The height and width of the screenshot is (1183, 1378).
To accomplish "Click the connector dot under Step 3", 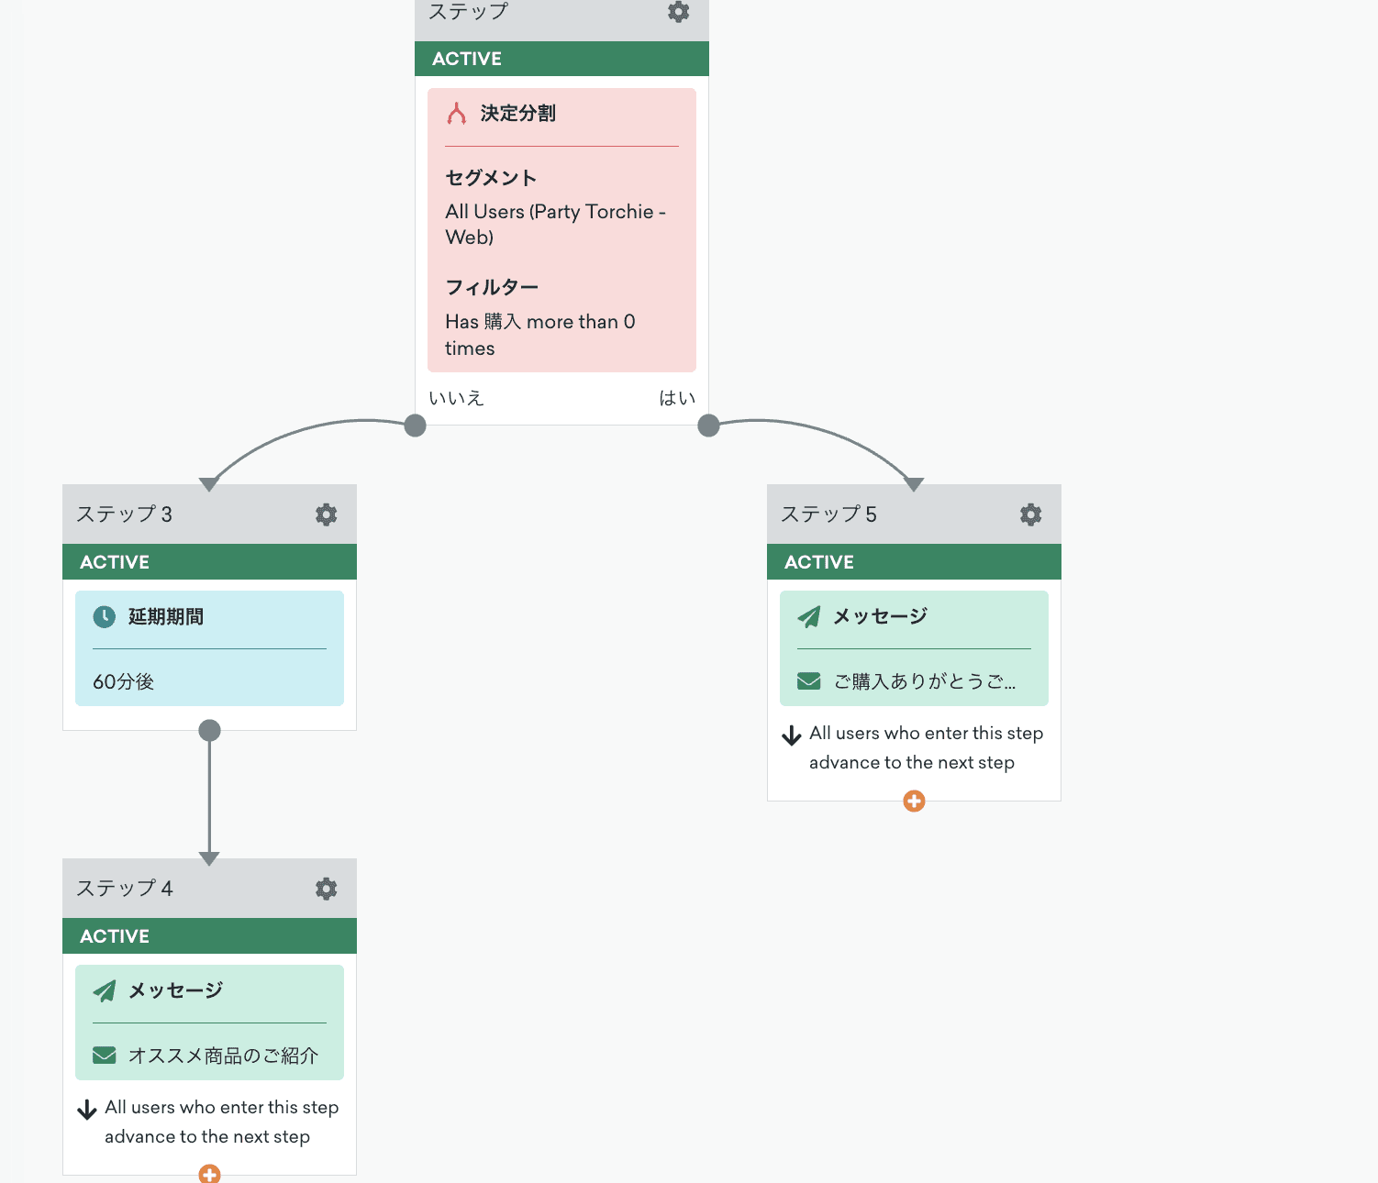I will click(x=209, y=731).
